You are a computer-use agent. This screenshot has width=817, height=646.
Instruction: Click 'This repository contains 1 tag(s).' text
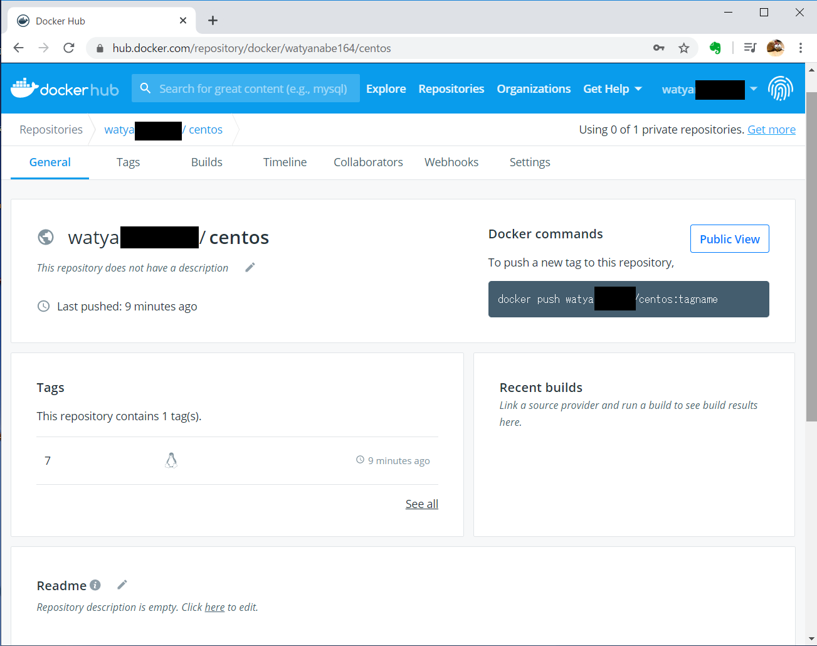pos(119,416)
